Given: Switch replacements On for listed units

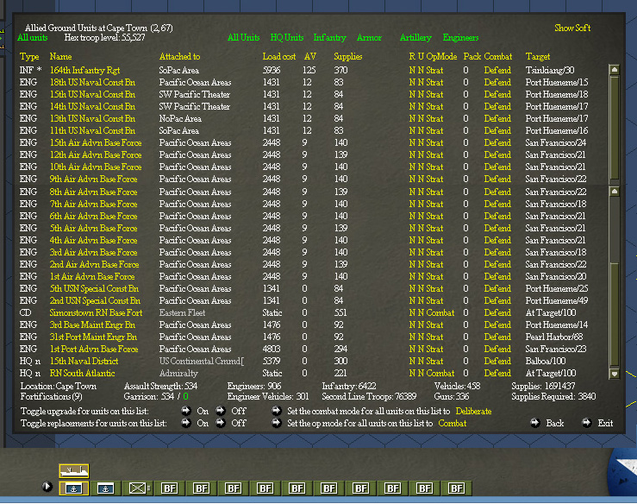Looking at the screenshot, I should click(203, 424).
